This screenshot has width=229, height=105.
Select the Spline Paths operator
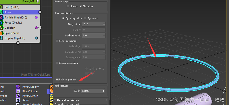(x=20, y=33)
